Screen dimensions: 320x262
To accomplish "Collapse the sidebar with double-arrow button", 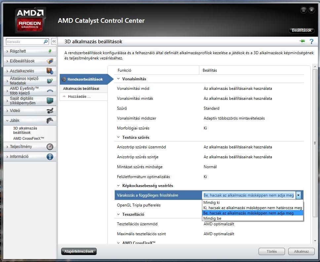I will [x=54, y=41].
